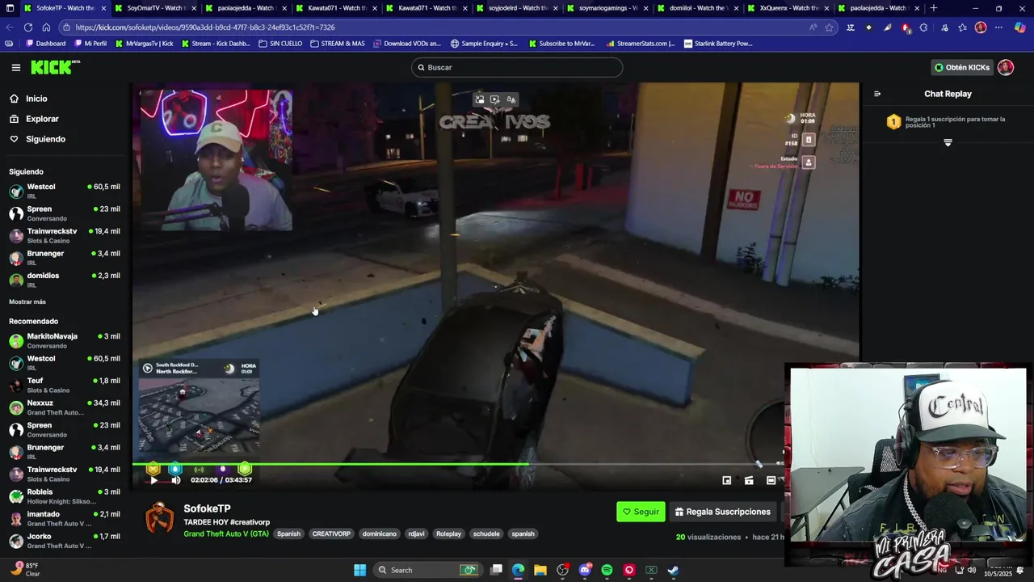This screenshot has width=1034, height=582.
Task: Open SofokeTP channel name link
Action: 207,508
